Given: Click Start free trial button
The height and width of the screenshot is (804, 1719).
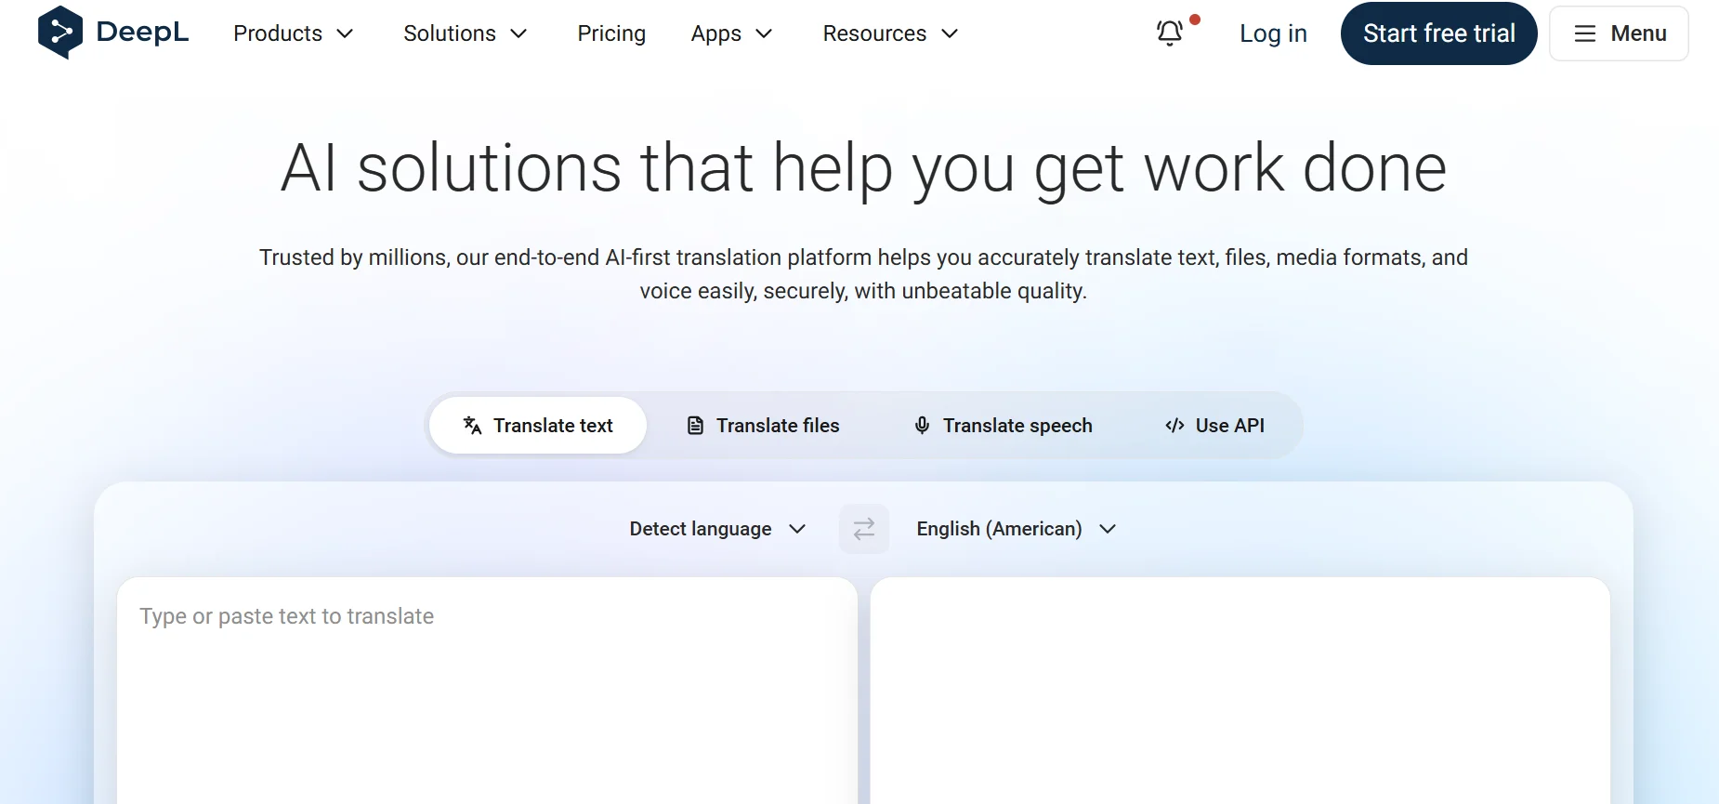Looking at the screenshot, I should click(1439, 33).
